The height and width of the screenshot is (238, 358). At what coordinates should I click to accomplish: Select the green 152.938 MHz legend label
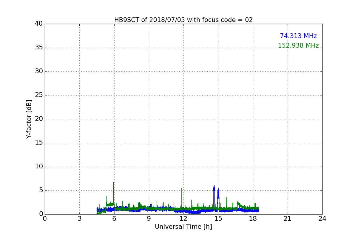[x=298, y=46]
